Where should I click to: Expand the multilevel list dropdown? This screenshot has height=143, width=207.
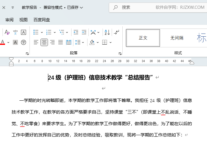pyautogui.click(x=67, y=32)
